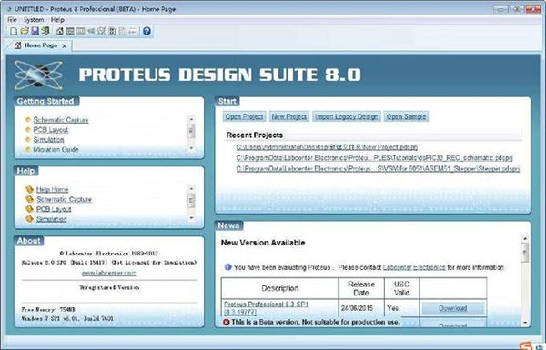Image resolution: width=546 pixels, height=350 pixels.
Task: Open recent project Stepper.pdsprj
Action: [378, 169]
